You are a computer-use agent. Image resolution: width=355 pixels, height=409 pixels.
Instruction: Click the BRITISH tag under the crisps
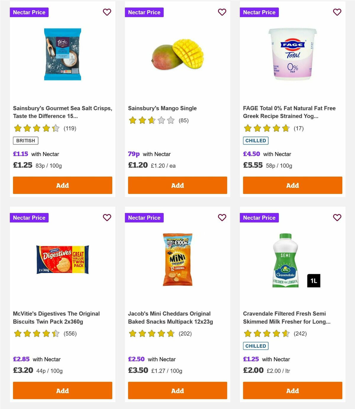click(x=25, y=140)
